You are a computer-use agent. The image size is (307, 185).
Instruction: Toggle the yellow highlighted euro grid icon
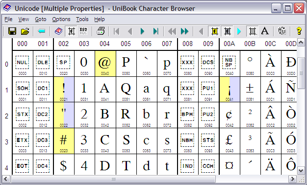point(214,31)
